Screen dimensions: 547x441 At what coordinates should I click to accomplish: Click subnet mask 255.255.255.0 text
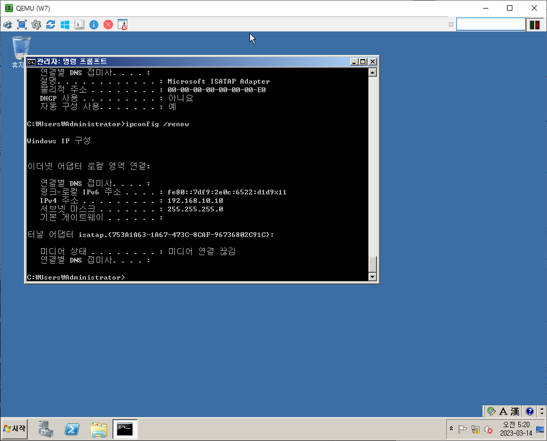[195, 209]
